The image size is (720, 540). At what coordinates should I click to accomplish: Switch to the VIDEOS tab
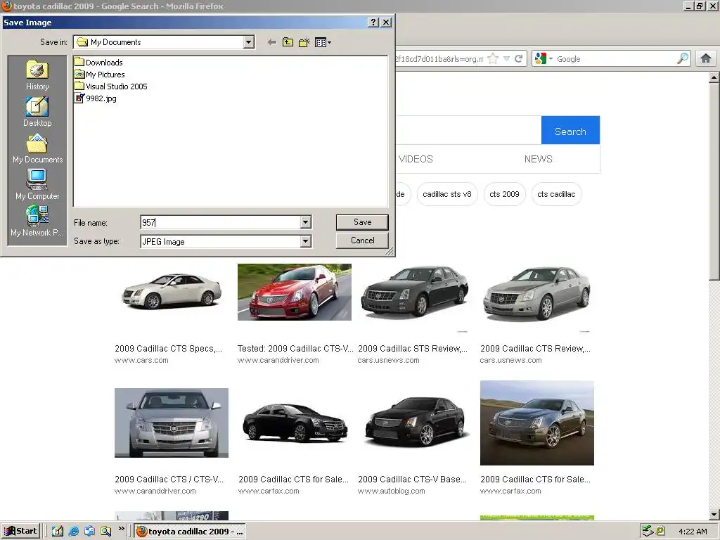pos(416,159)
